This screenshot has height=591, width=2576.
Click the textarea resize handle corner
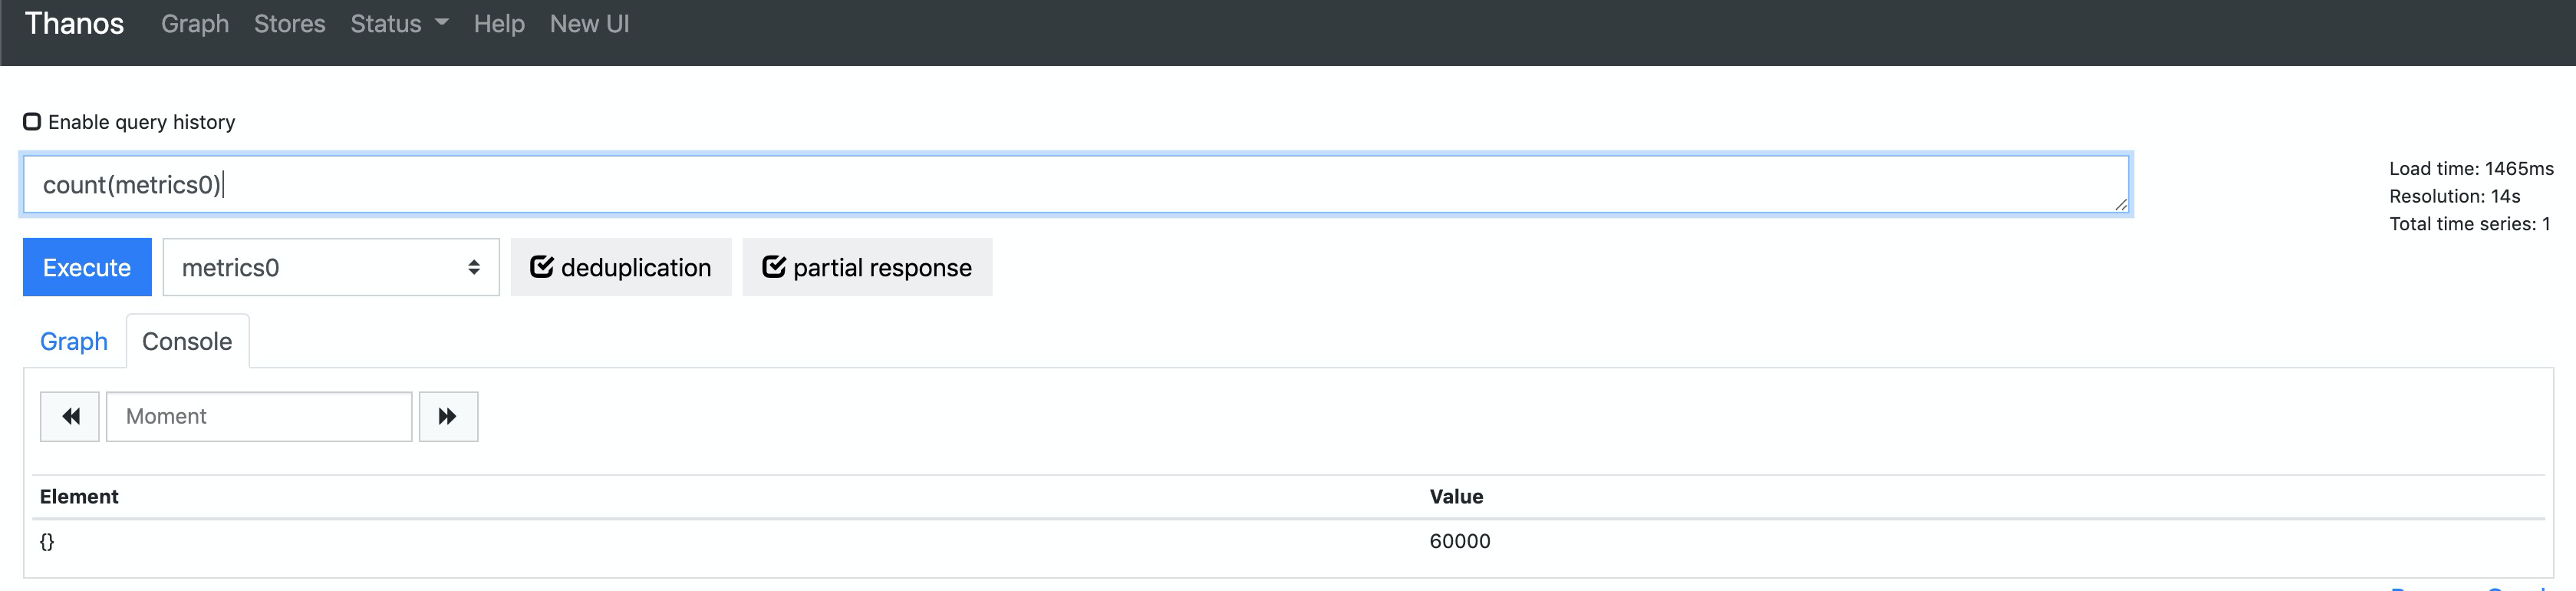coord(2120,204)
